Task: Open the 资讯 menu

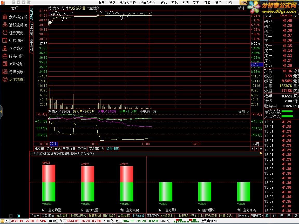Action: pyautogui.click(x=164, y=2)
